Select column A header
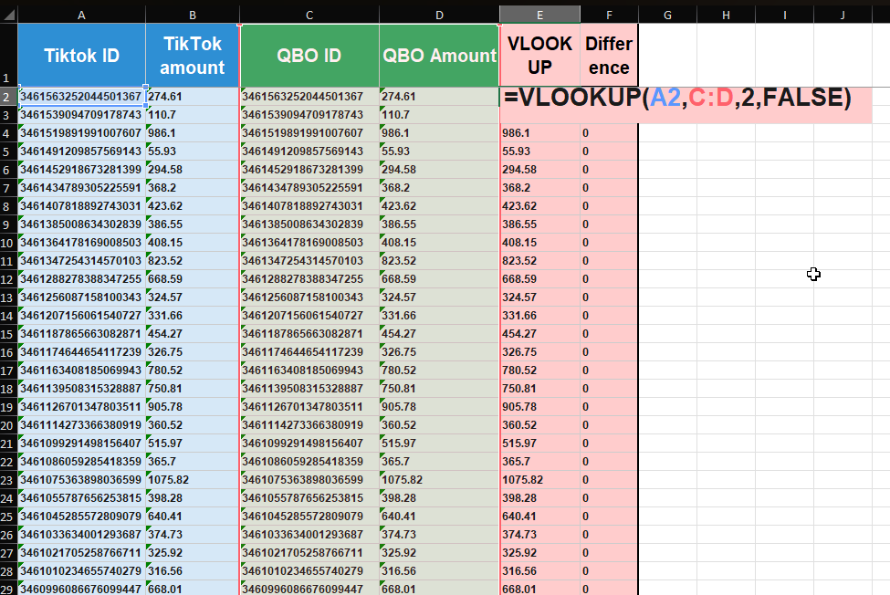This screenshot has width=890, height=595. coord(81,14)
